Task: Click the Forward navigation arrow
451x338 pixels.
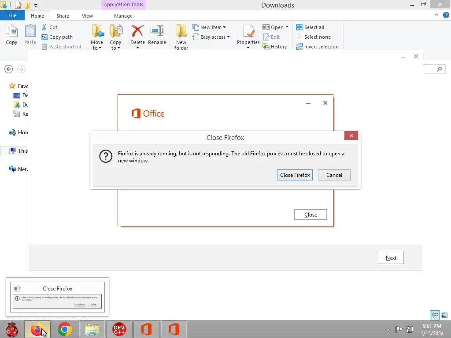Action: click(21, 69)
